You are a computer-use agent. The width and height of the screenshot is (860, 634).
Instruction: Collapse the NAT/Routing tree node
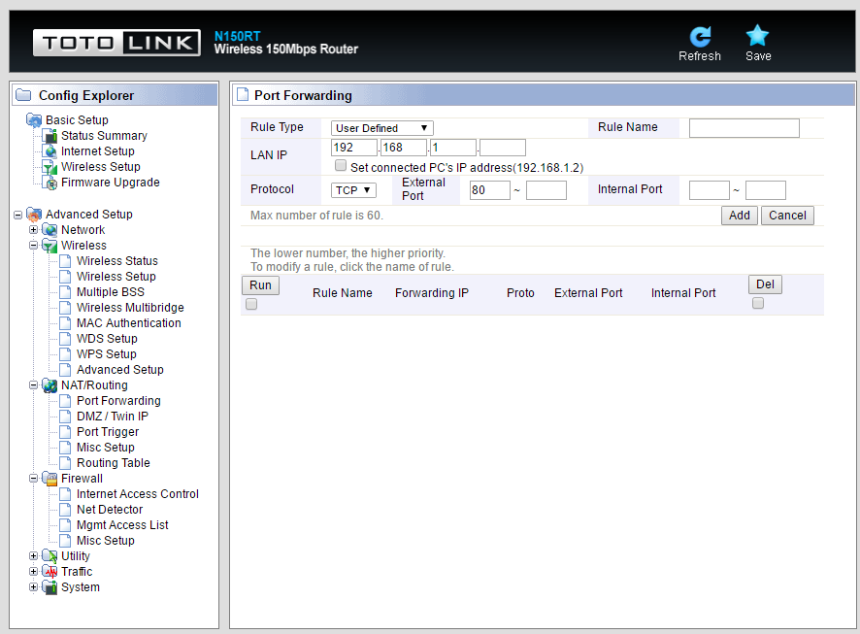coord(33,385)
